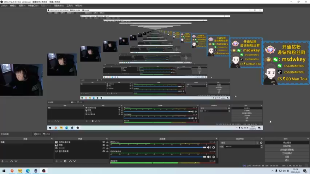Move source down in Sources panel
Viewport: 310px width, 174px height.
coord(74,161)
